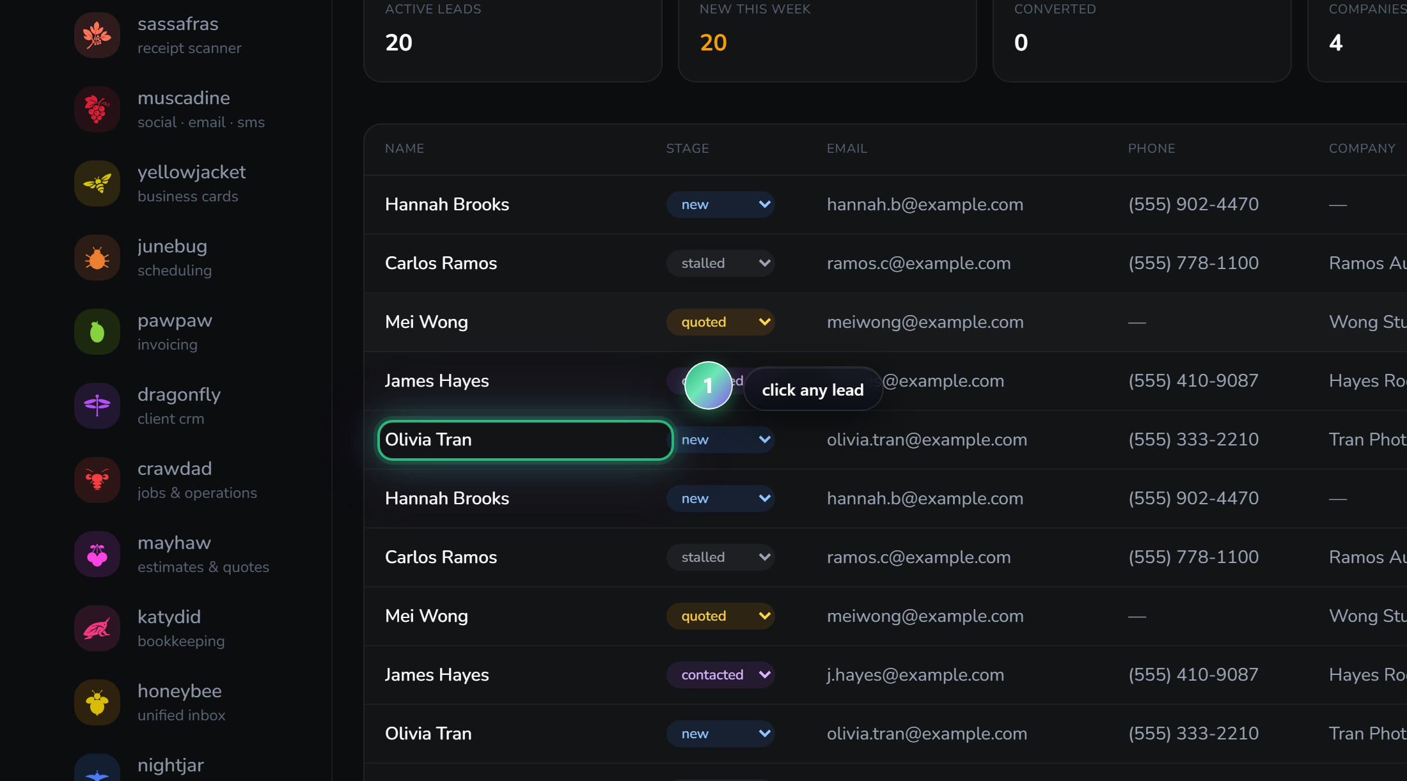The width and height of the screenshot is (1407, 781).
Task: Click the Stage column header
Action: 688,148
